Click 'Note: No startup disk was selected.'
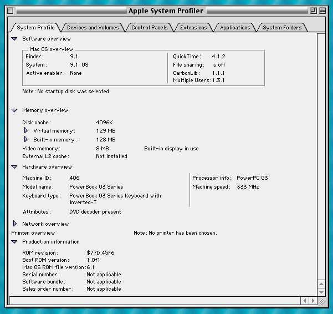Viewport: 333px width, 314px height. tap(66, 92)
